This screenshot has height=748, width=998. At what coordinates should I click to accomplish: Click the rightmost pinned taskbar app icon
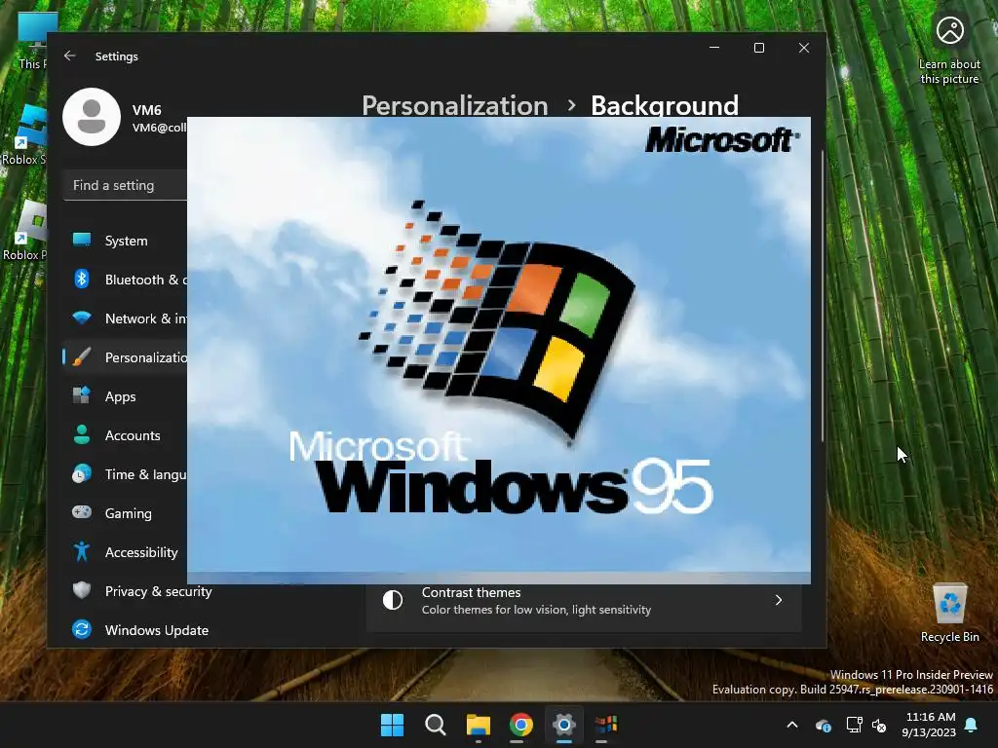pyautogui.click(x=606, y=725)
